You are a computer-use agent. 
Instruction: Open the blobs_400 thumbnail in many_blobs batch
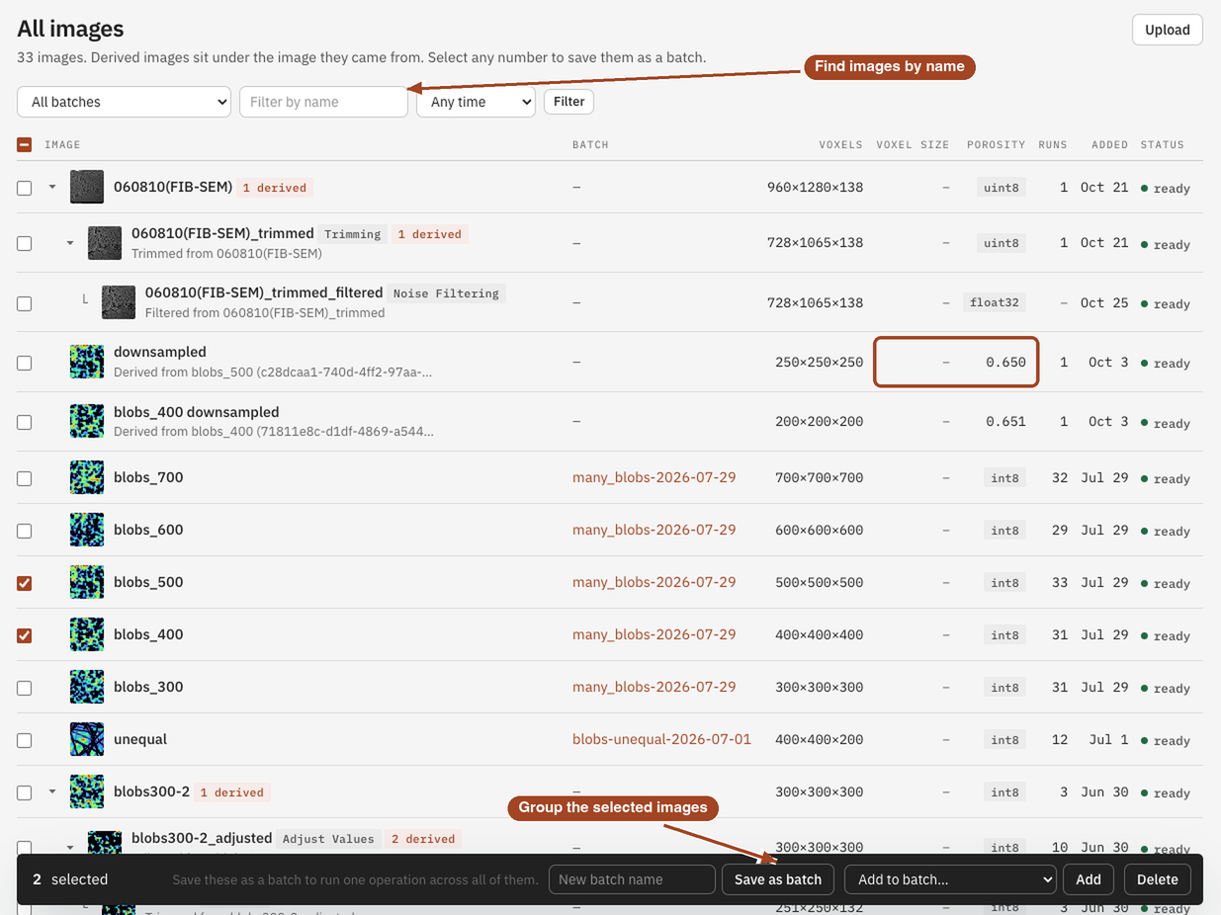click(x=87, y=634)
